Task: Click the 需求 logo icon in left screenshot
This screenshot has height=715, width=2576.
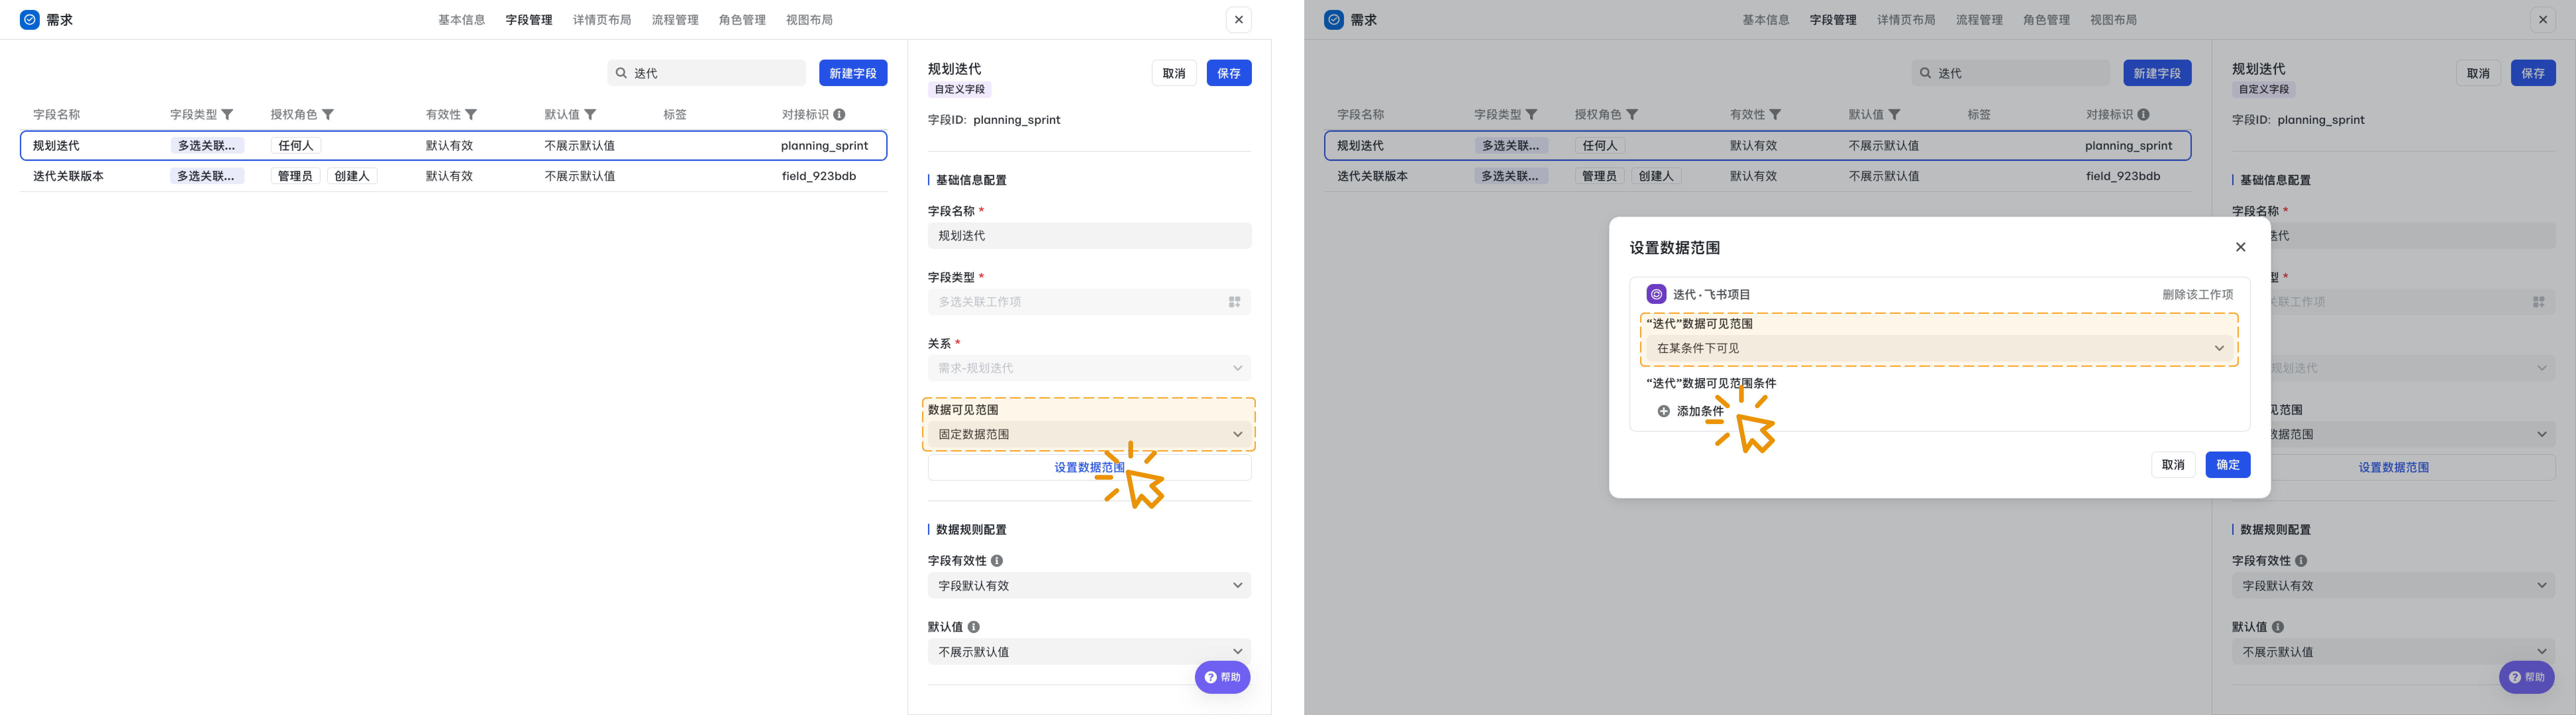Action: coord(30,20)
